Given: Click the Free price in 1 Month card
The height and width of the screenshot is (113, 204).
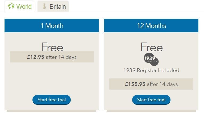Looking at the screenshot, I should click(x=52, y=47).
